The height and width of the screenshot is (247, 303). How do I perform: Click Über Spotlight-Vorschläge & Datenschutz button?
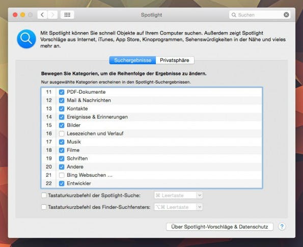point(219,227)
